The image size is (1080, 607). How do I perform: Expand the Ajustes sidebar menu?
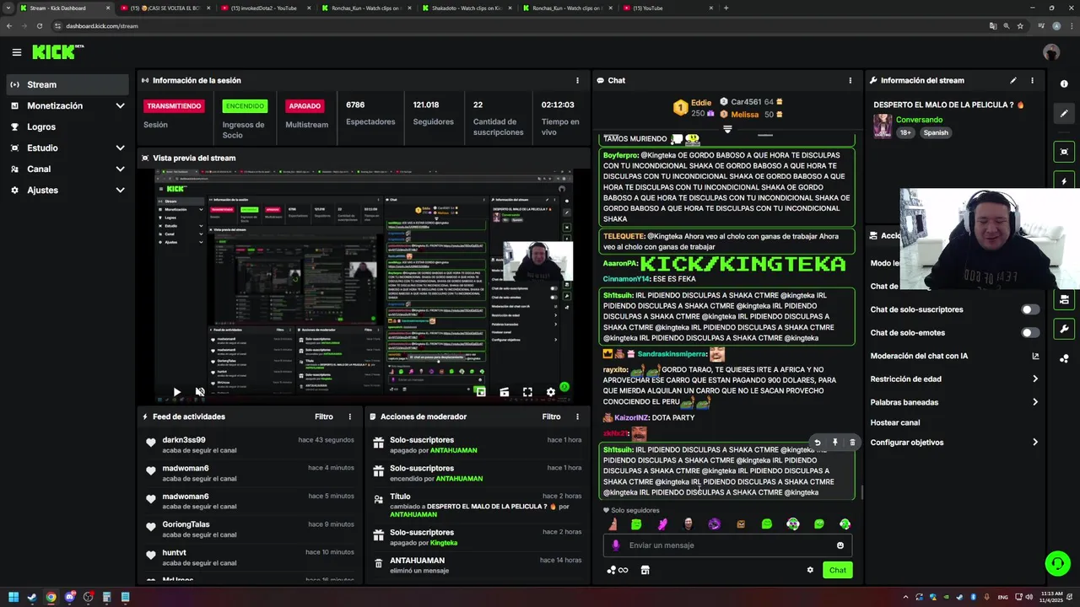tap(69, 190)
